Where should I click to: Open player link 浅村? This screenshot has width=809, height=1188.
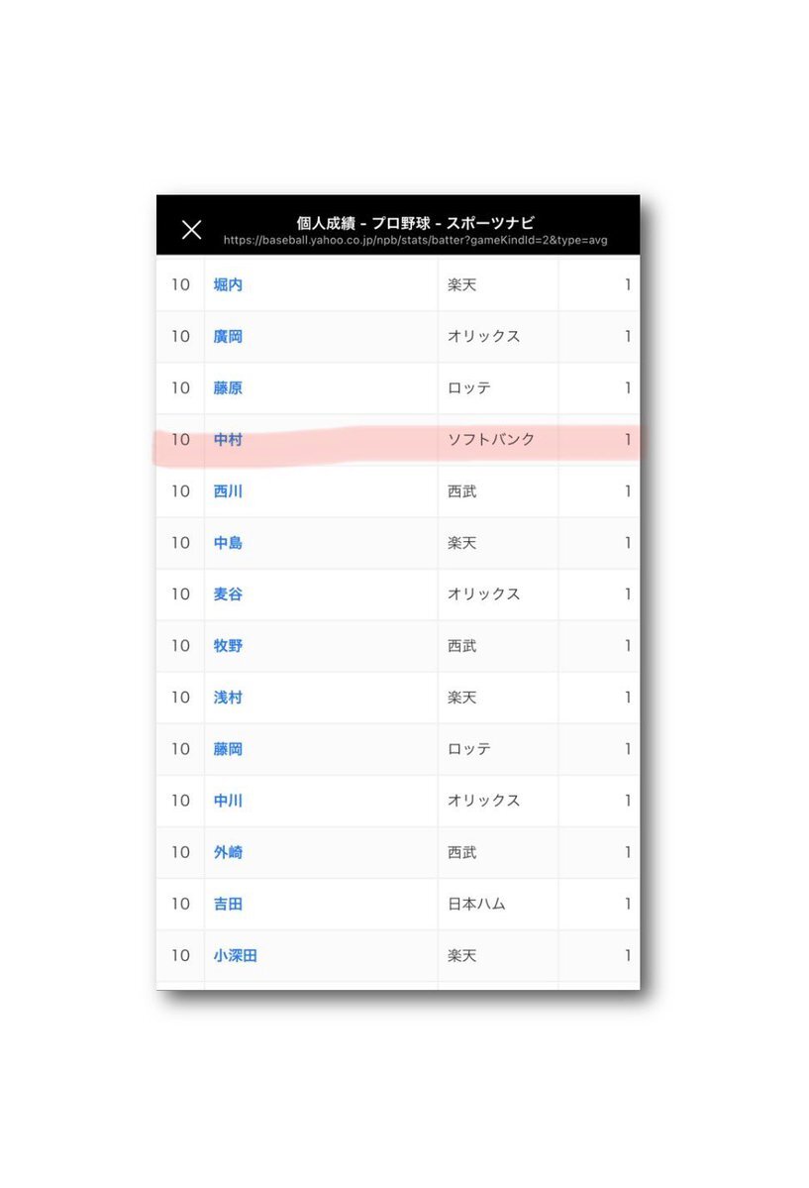228,697
